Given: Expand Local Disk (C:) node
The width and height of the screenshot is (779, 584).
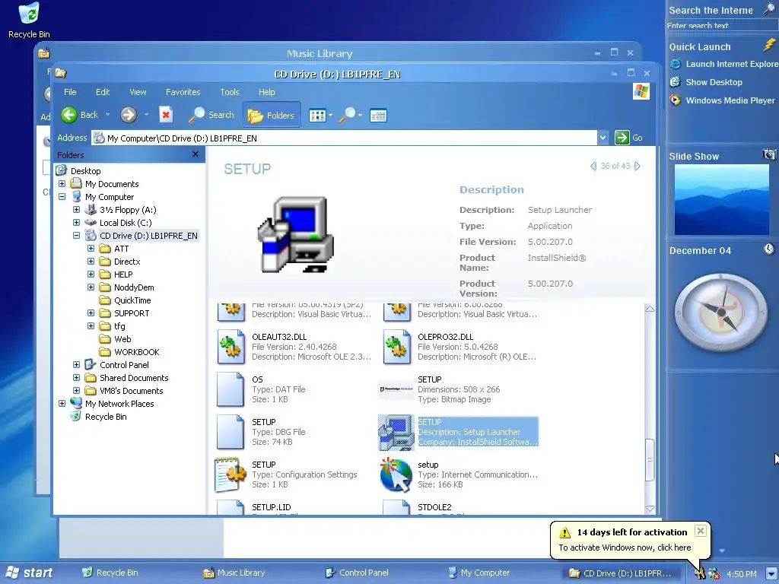Looking at the screenshot, I should (x=77, y=223).
